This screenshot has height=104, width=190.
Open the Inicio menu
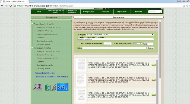39,12
